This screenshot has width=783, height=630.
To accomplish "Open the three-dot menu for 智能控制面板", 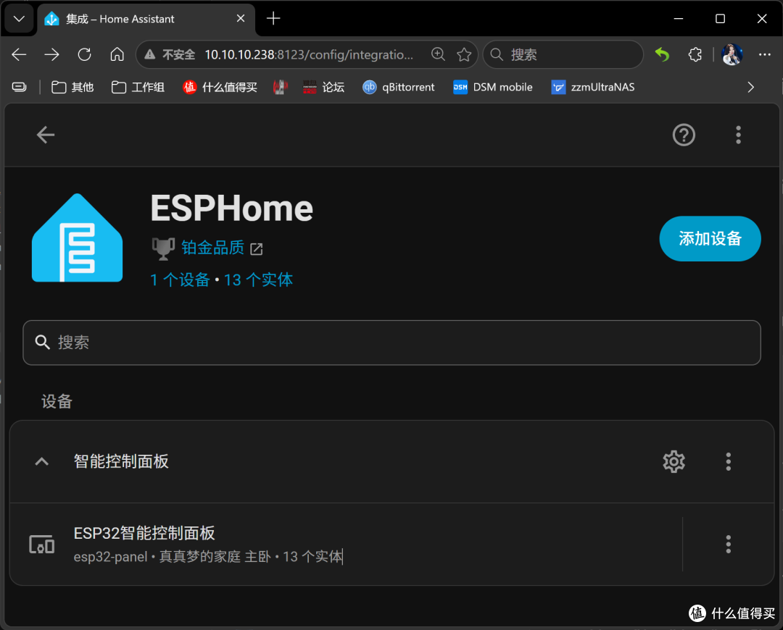I will pos(728,461).
